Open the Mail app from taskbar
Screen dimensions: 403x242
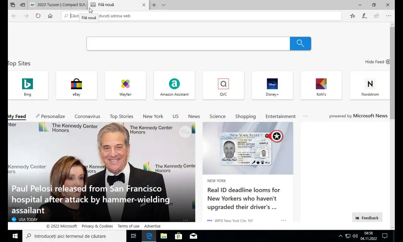tap(193, 236)
